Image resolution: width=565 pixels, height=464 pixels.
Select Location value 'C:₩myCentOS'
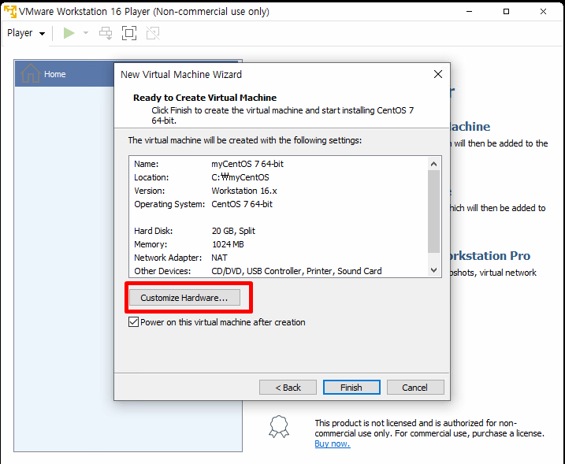pos(240,177)
